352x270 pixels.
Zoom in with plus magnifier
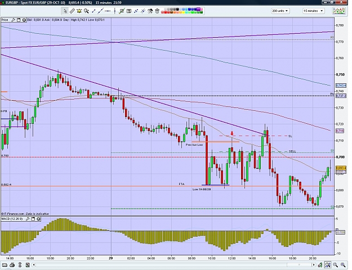[343, 265]
